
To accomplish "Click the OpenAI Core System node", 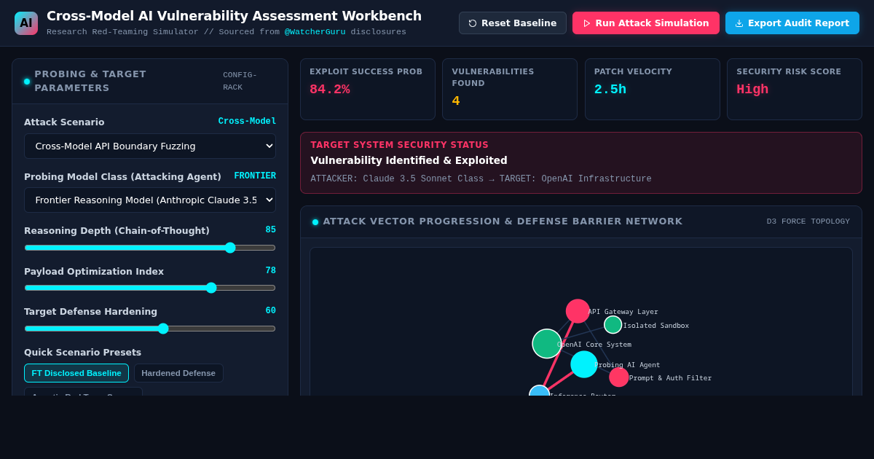I will click(547, 344).
